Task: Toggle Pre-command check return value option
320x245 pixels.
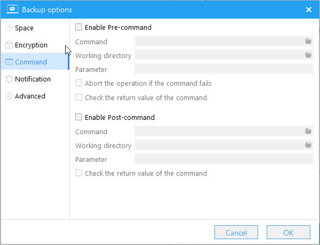Action: click(x=79, y=97)
